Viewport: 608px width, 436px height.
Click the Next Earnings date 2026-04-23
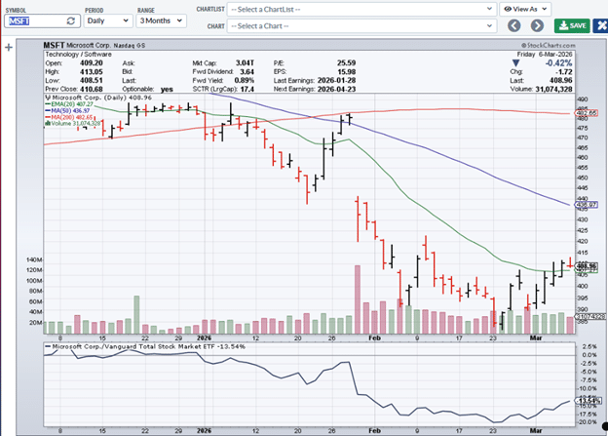pos(336,89)
